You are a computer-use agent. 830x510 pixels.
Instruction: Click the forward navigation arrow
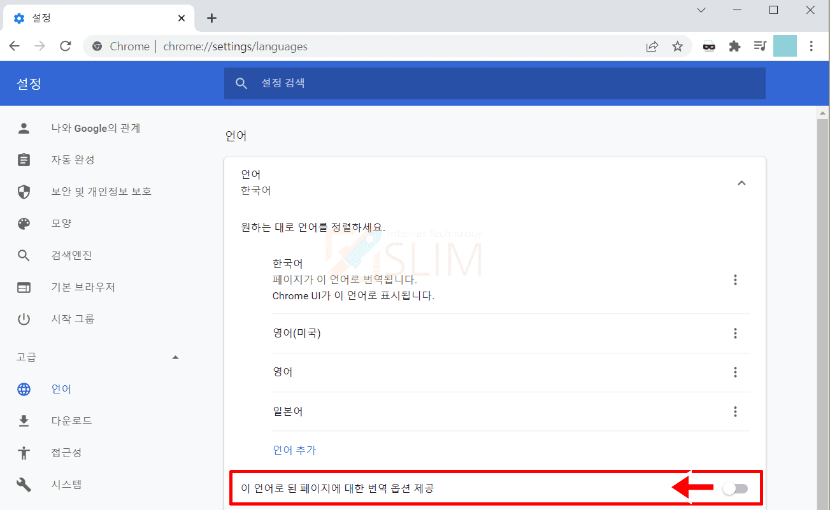click(39, 46)
